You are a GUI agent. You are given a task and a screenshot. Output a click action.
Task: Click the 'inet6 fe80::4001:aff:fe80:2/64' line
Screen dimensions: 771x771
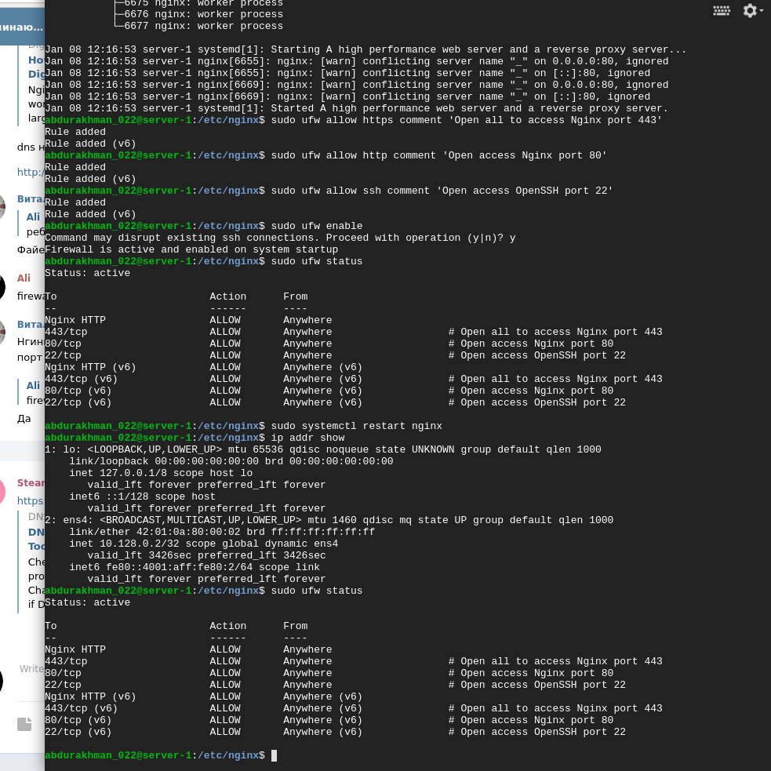(x=195, y=567)
